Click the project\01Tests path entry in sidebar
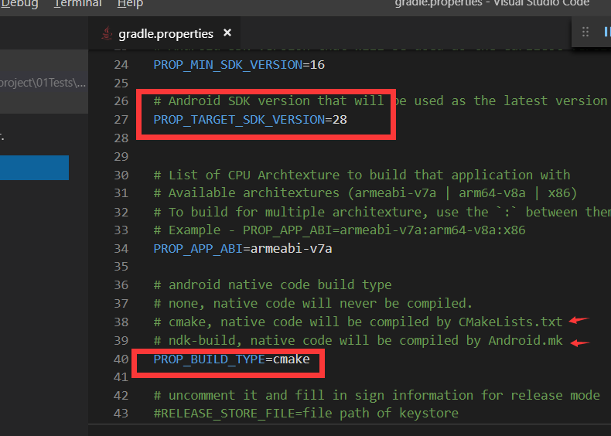Image resolution: width=611 pixels, height=436 pixels. click(43, 83)
